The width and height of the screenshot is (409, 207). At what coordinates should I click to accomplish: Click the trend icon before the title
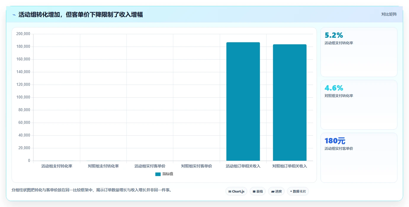pyautogui.click(x=14, y=15)
